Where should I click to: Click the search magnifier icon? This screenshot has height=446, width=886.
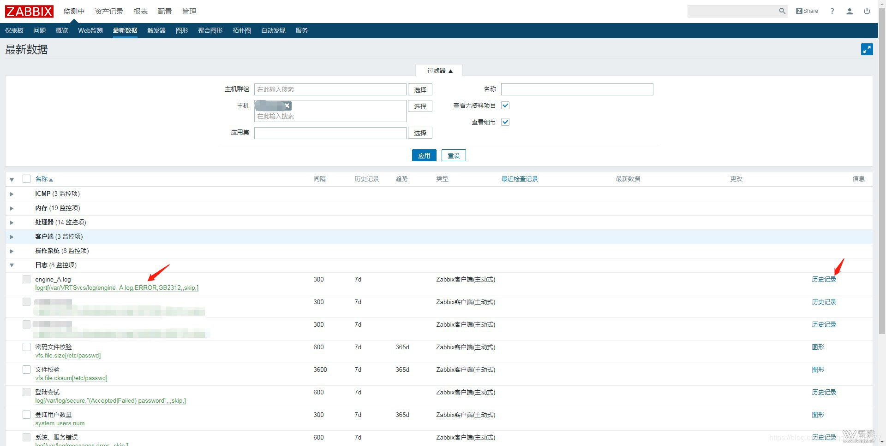(782, 11)
